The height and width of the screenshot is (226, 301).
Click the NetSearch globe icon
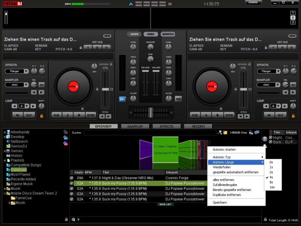(8, 142)
